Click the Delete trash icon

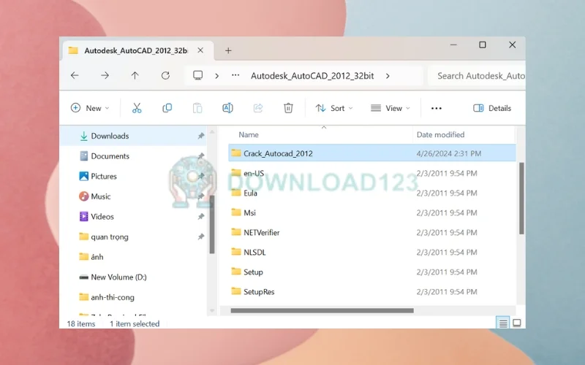[x=288, y=108]
